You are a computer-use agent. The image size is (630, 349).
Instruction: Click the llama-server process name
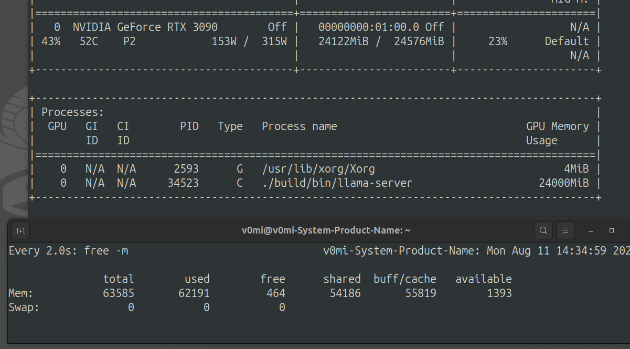coord(337,183)
